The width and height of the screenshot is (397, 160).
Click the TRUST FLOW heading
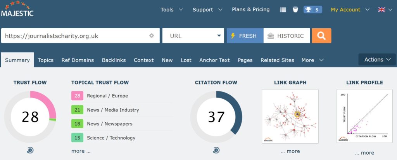tap(30, 83)
